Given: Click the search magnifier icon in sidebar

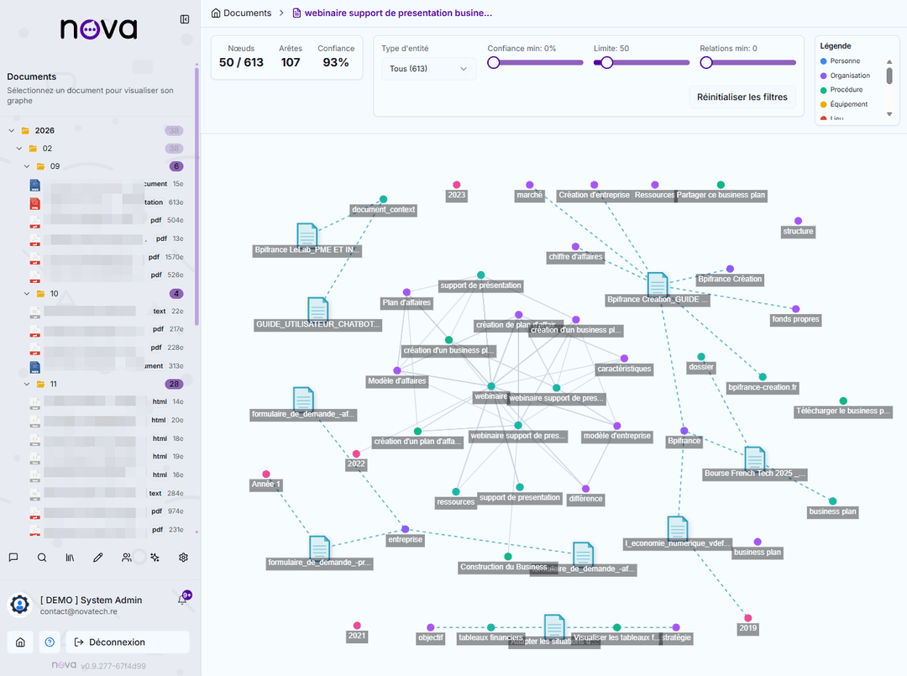Looking at the screenshot, I should (42, 557).
